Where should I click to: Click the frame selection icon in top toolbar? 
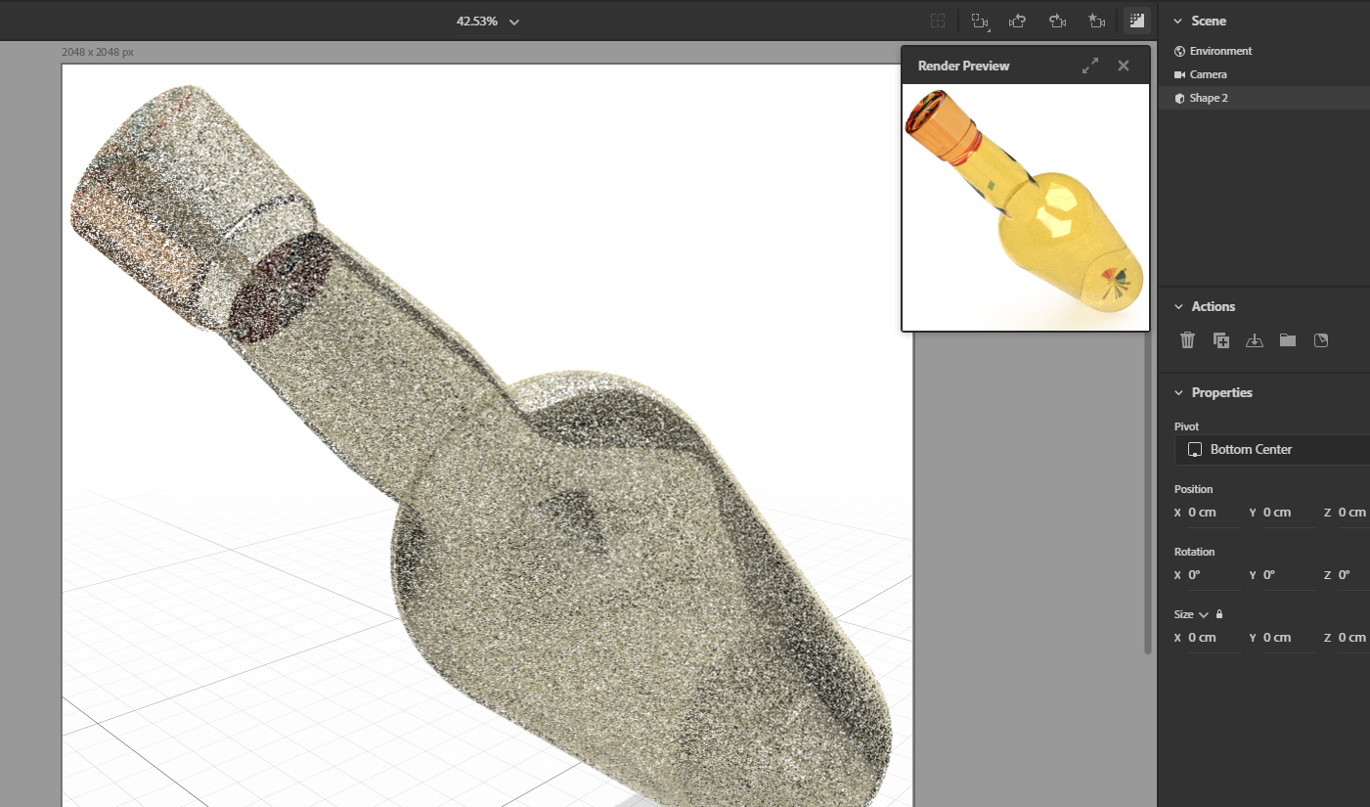click(938, 21)
